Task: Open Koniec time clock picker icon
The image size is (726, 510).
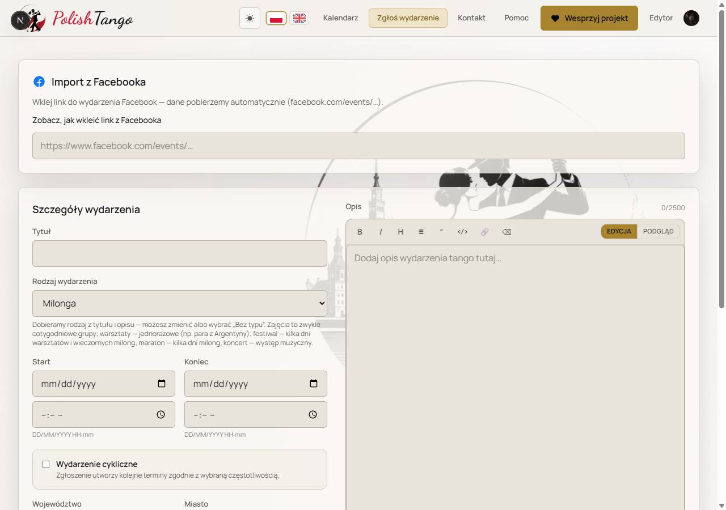Action: click(313, 415)
